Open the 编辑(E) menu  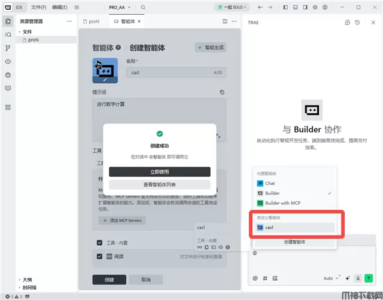[x=59, y=7]
